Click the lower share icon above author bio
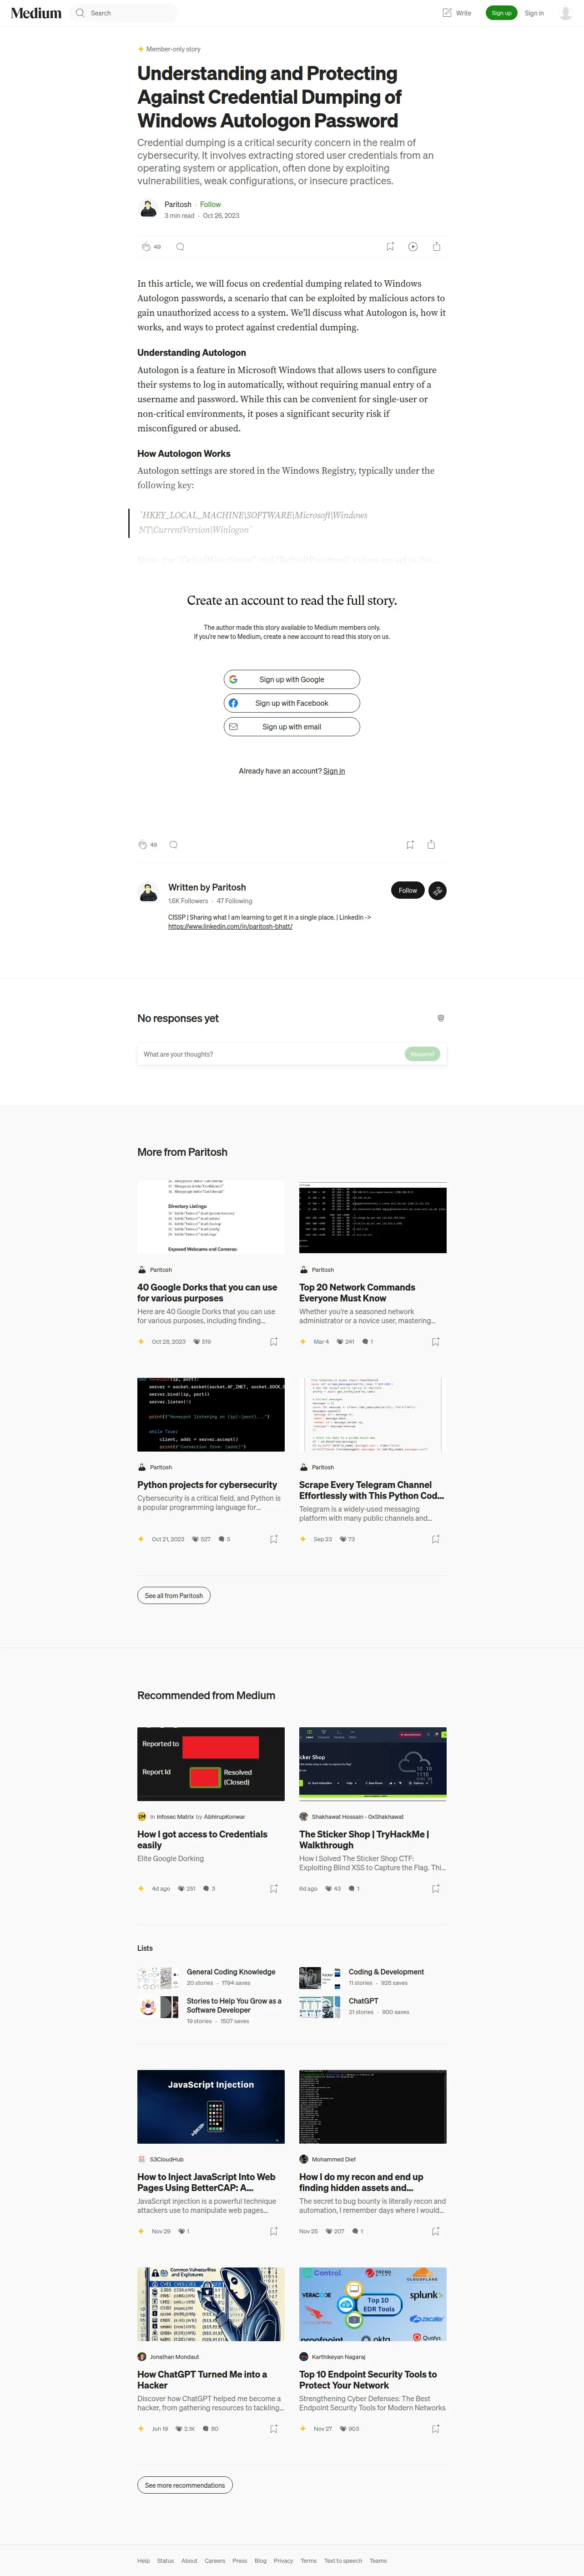Viewport: 584px width, 2576px height. point(431,844)
